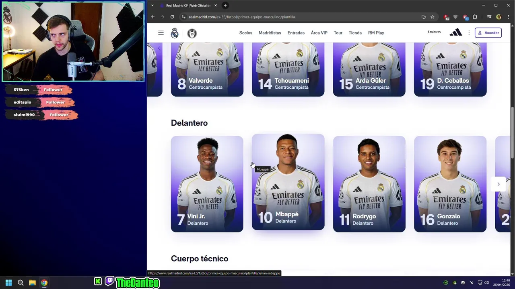Screen dimensions: 515x289
Task: Click the Kick logo in stream overlay
Action: 98,281
